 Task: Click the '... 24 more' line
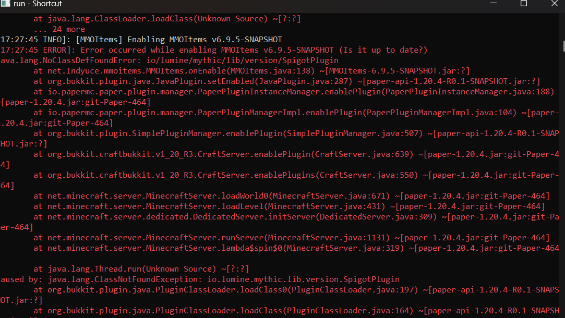point(59,29)
